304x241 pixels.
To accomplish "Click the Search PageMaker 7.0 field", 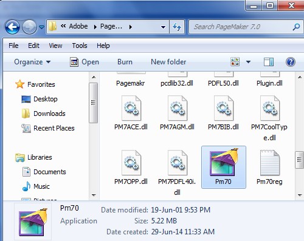I will point(246,27).
